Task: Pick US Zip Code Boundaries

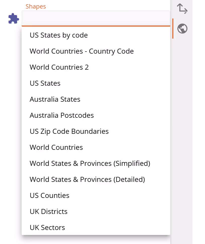Action: pyautogui.click(x=69, y=131)
